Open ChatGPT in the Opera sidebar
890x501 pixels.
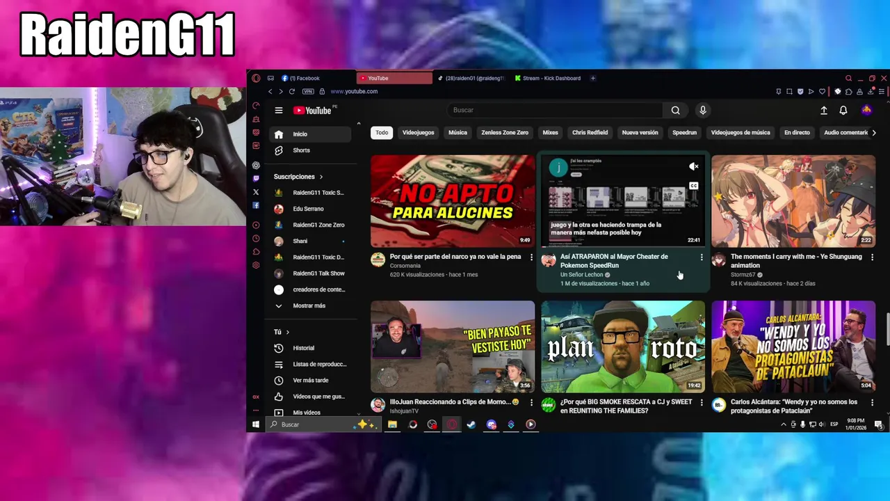point(256,165)
